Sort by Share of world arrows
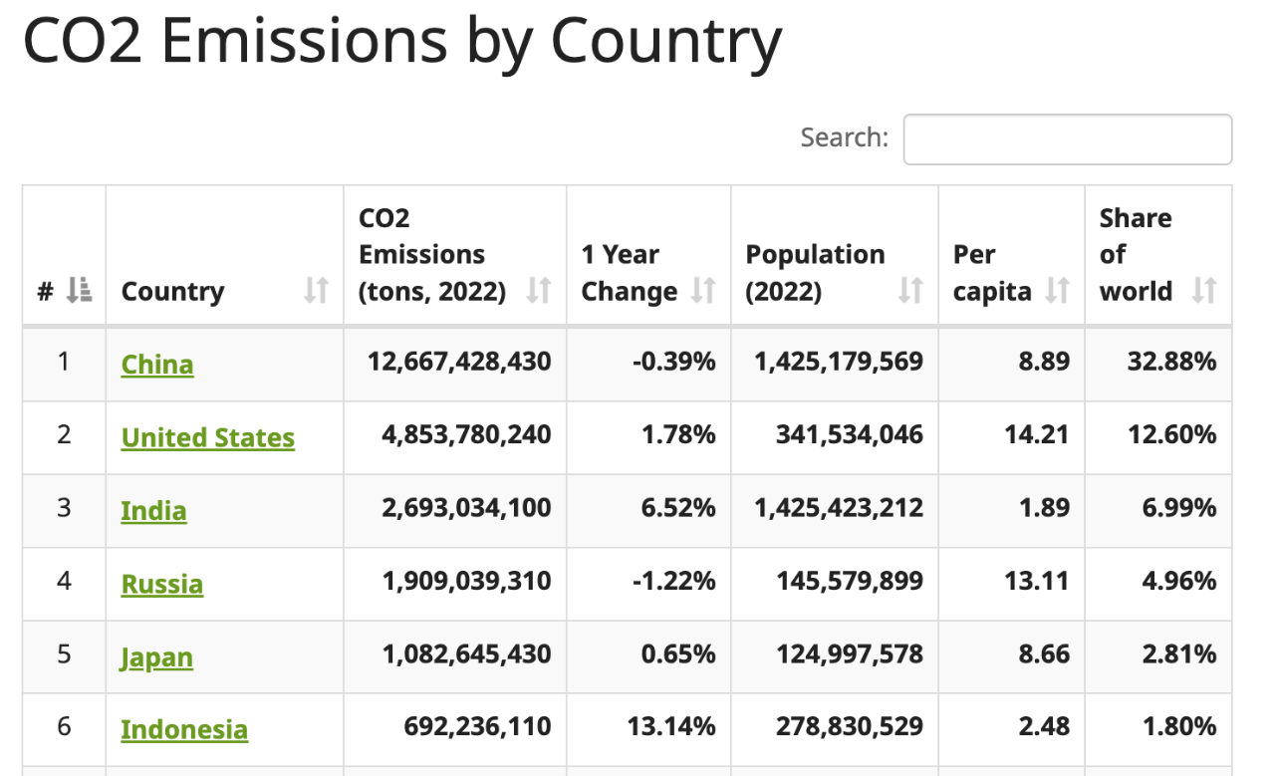The width and height of the screenshot is (1277, 776). 1204,291
